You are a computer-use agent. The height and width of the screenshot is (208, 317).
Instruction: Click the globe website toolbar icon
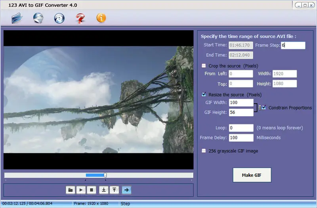point(38,18)
